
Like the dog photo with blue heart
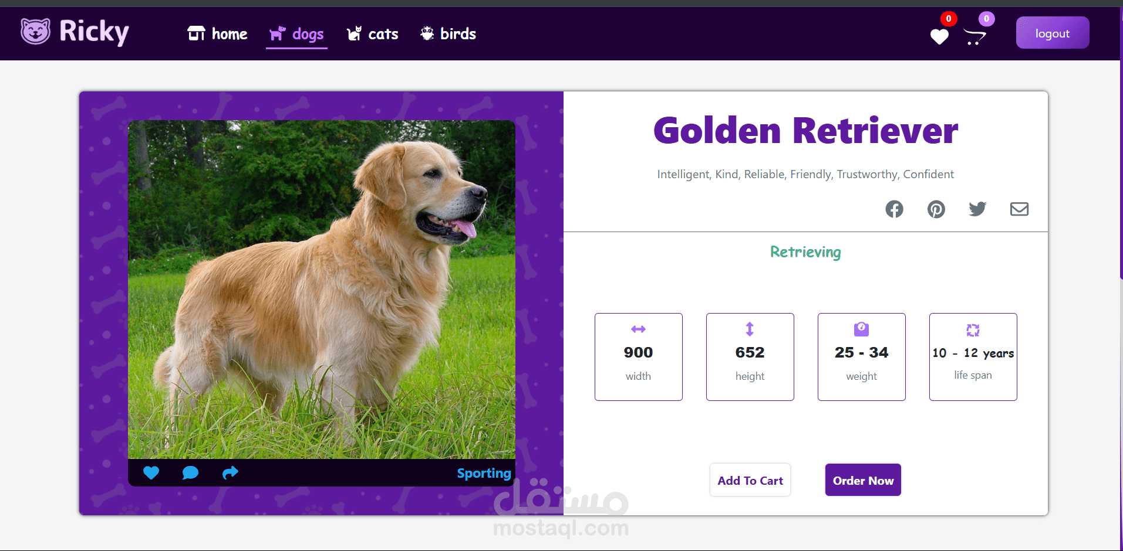[151, 472]
